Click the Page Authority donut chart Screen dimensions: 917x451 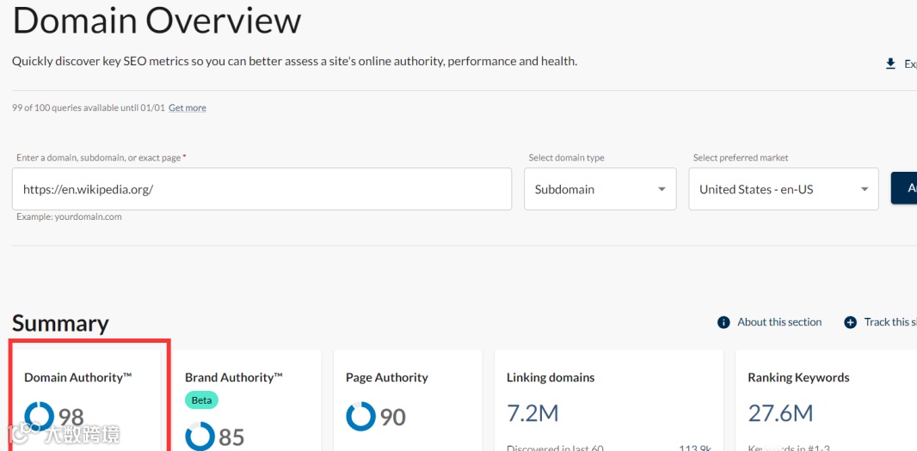pyautogui.click(x=360, y=417)
